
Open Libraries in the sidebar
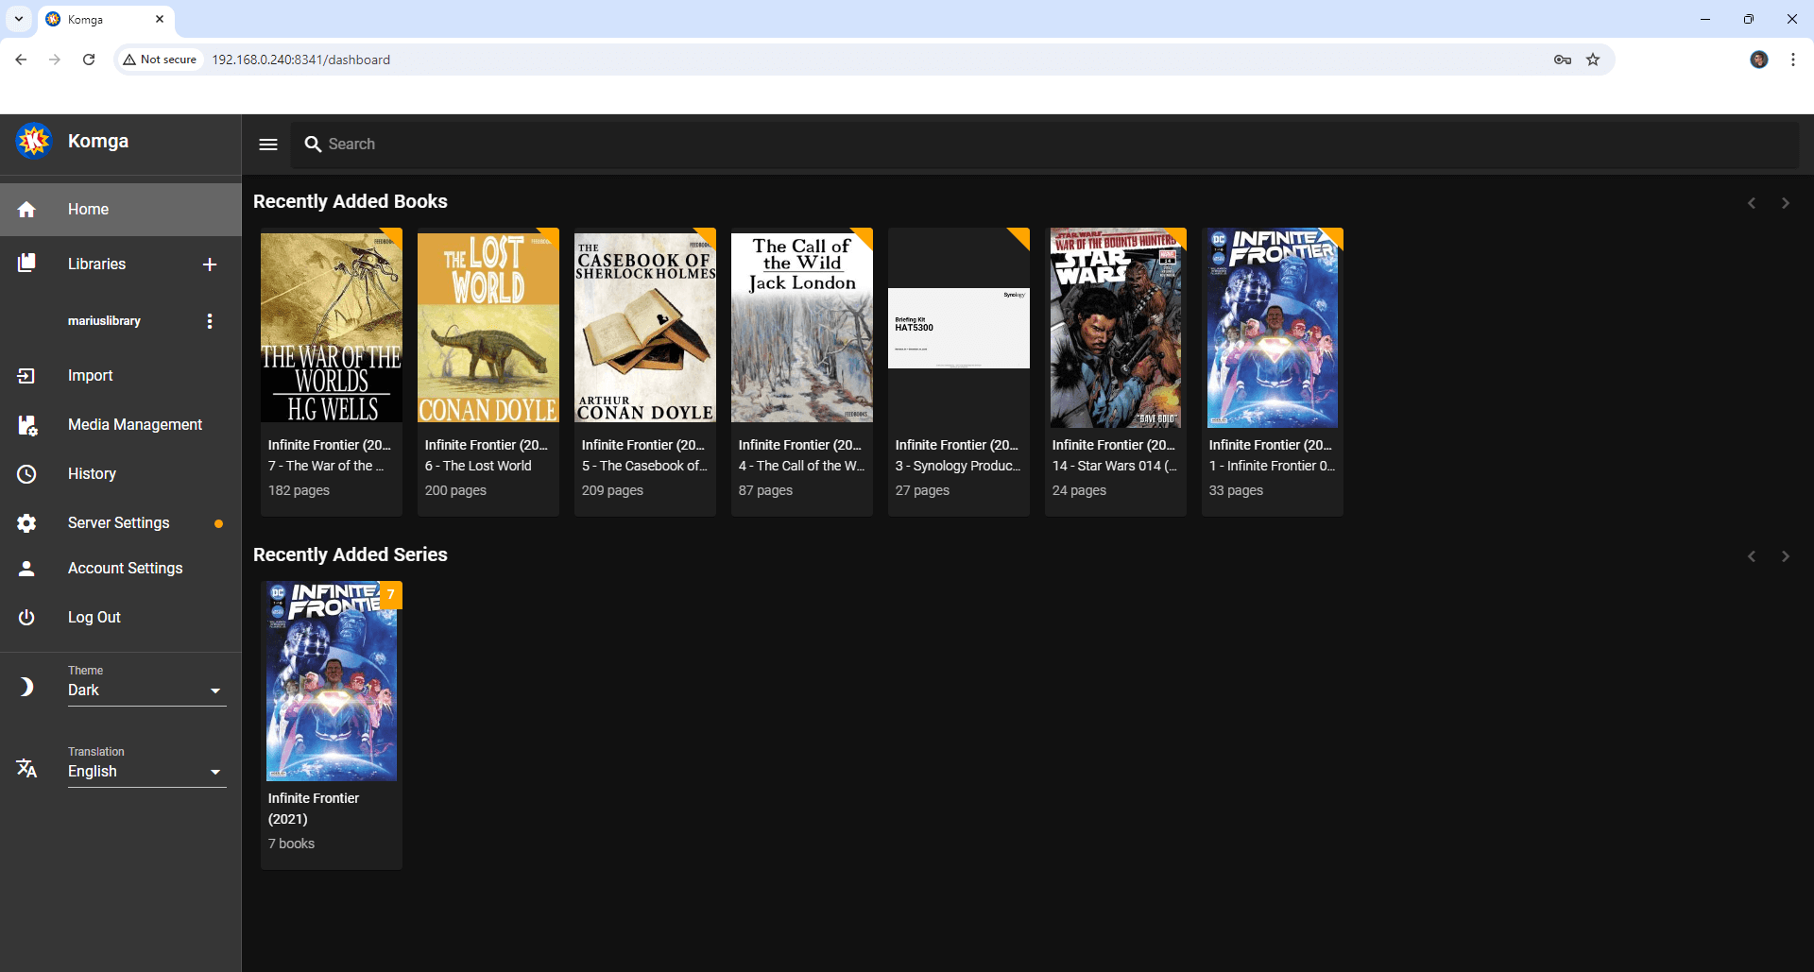click(x=96, y=264)
